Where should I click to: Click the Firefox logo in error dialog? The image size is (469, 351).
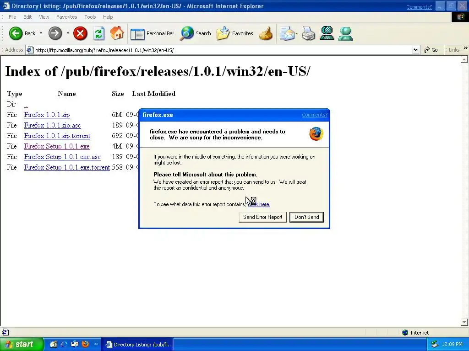[316, 134]
